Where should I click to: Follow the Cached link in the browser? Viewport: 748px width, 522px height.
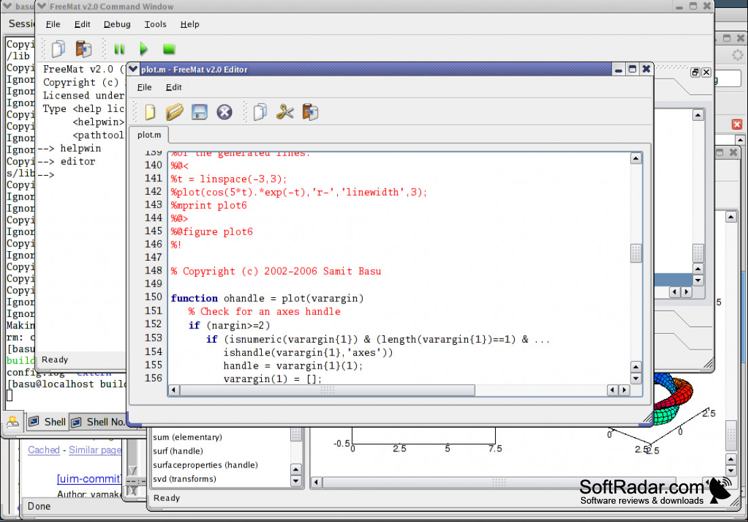pos(44,450)
